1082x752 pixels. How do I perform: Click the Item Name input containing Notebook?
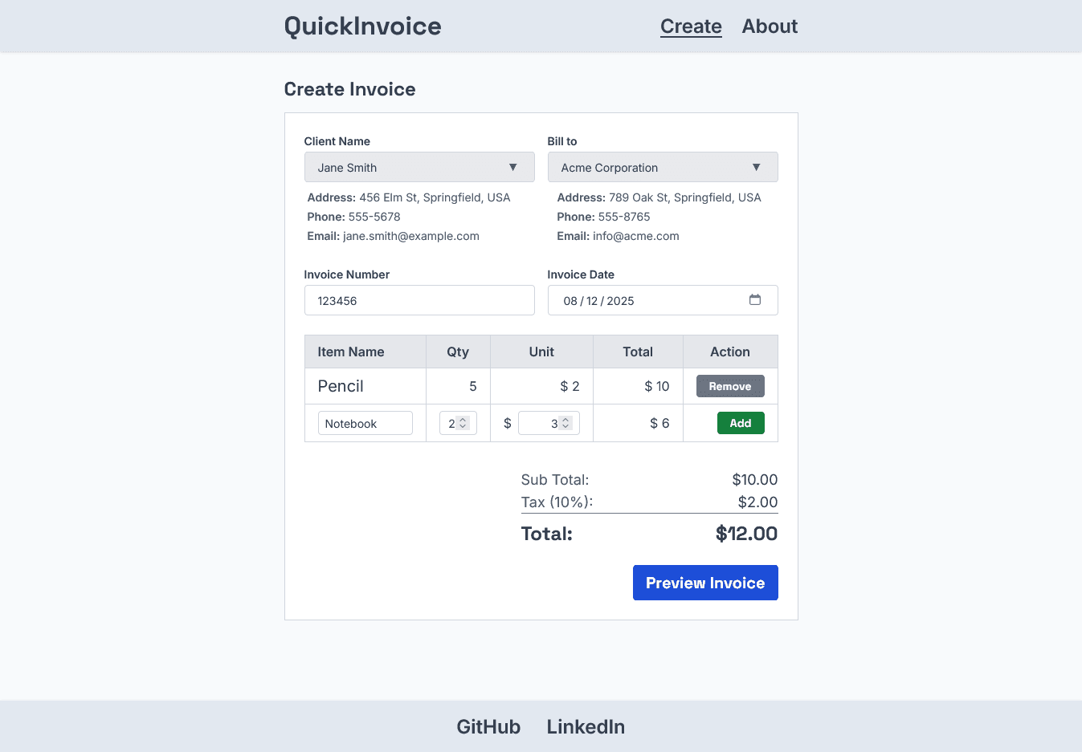coord(365,423)
